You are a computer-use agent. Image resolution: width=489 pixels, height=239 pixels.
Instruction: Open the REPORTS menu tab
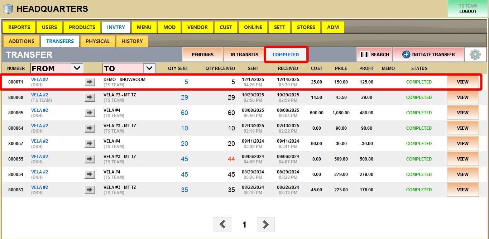click(x=19, y=27)
